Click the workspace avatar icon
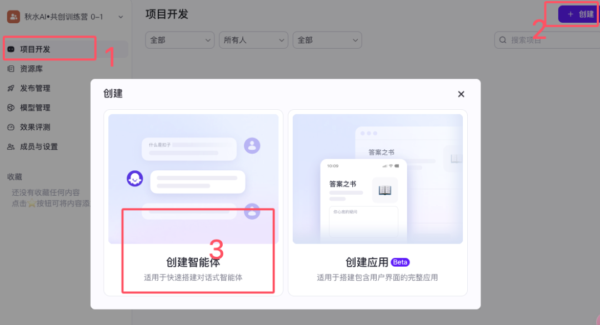 tap(13, 17)
